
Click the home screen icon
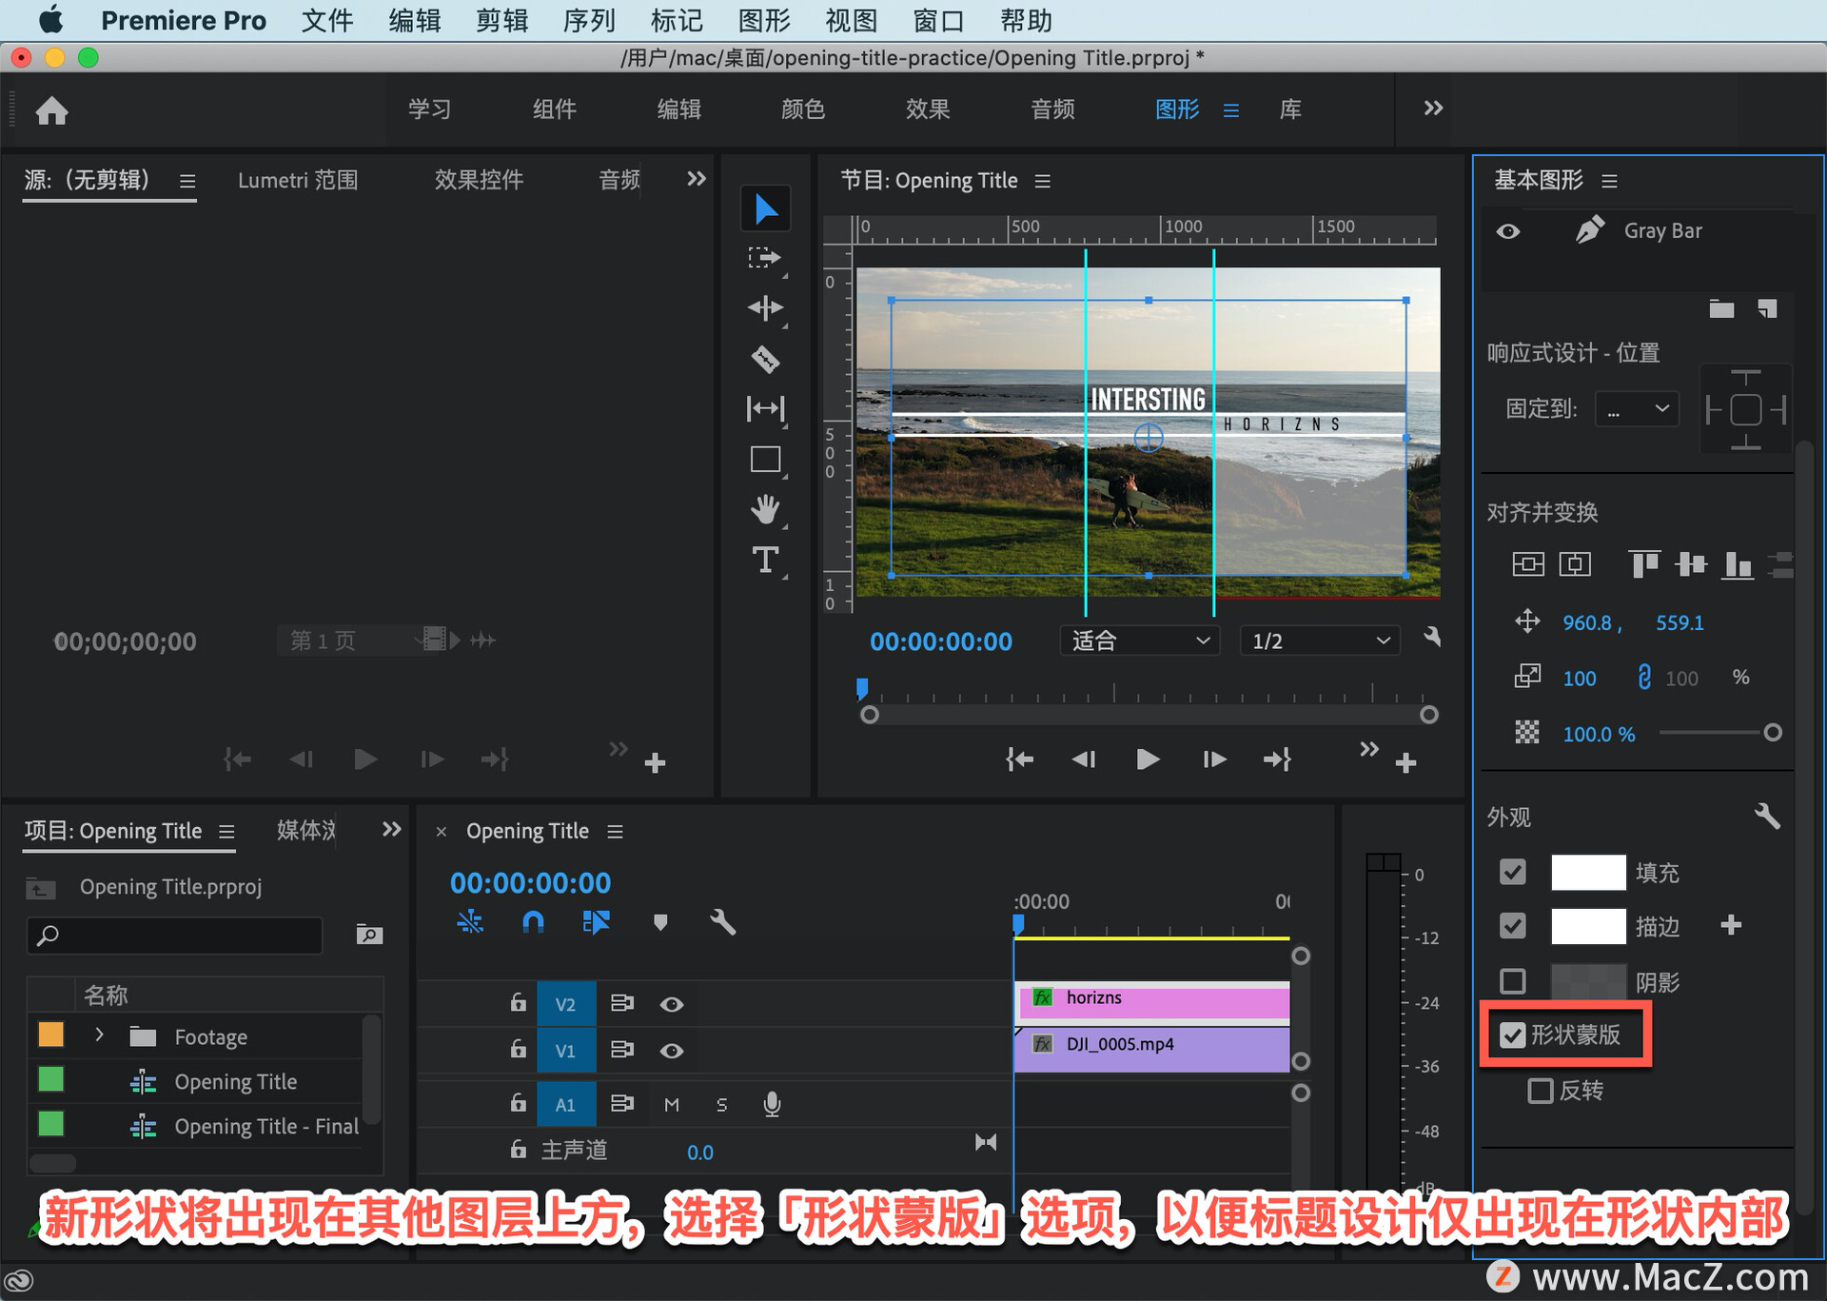[x=52, y=110]
